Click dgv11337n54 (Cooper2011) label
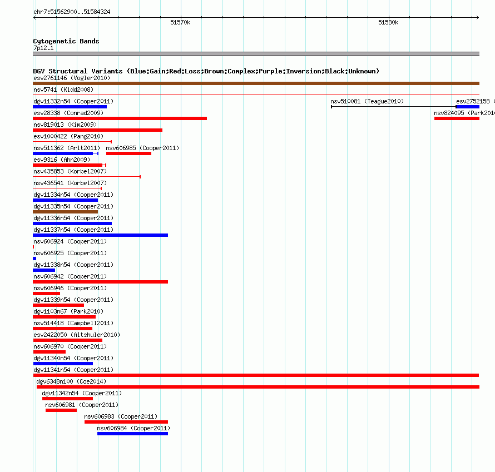 73,230
